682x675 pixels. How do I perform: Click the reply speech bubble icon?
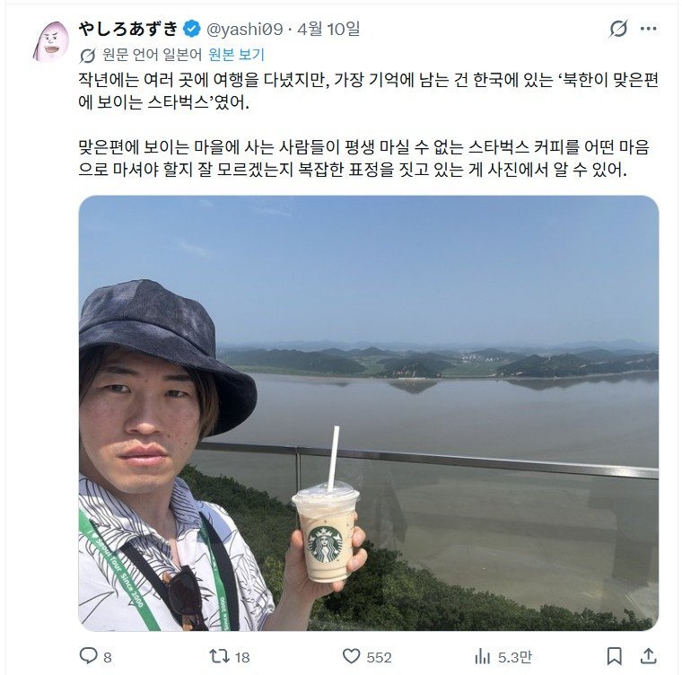pyautogui.click(x=88, y=655)
